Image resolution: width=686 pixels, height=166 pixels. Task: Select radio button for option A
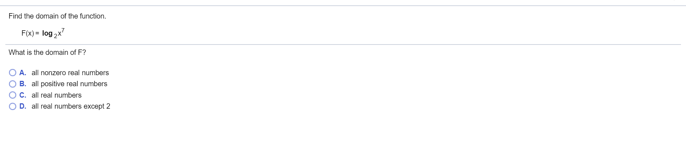[x=13, y=73]
